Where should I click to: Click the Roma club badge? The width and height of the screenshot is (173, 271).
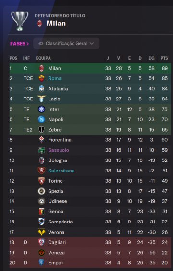tap(41, 78)
